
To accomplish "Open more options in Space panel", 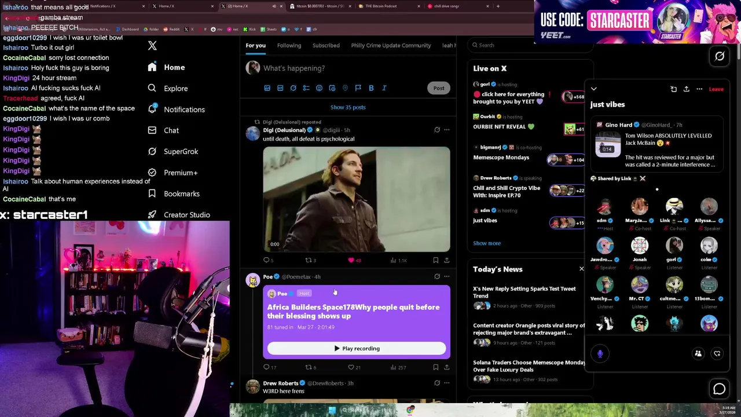I will coord(699,89).
